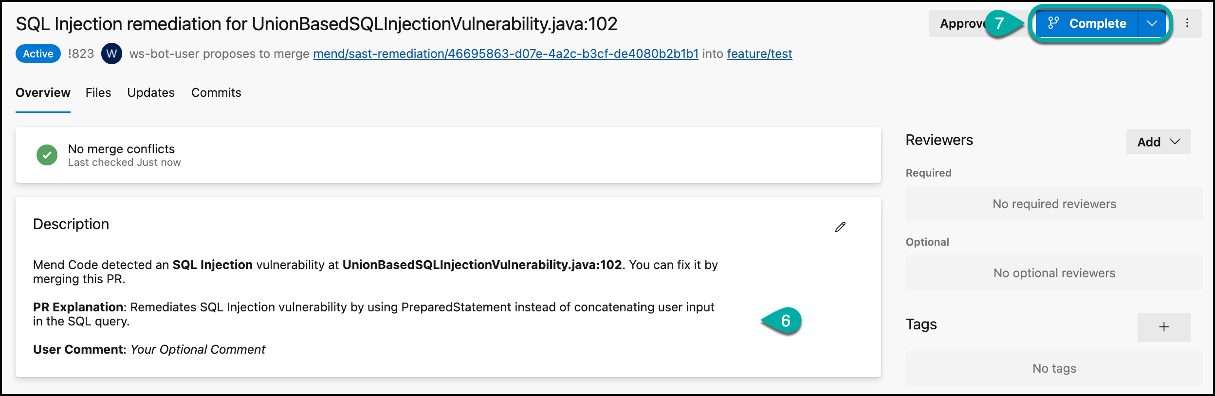Click the green no merge conflicts checkmark
Screen dimensions: 1215x396
click(x=47, y=155)
